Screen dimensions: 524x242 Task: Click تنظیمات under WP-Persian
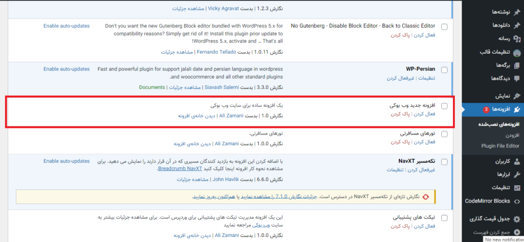coord(427,78)
